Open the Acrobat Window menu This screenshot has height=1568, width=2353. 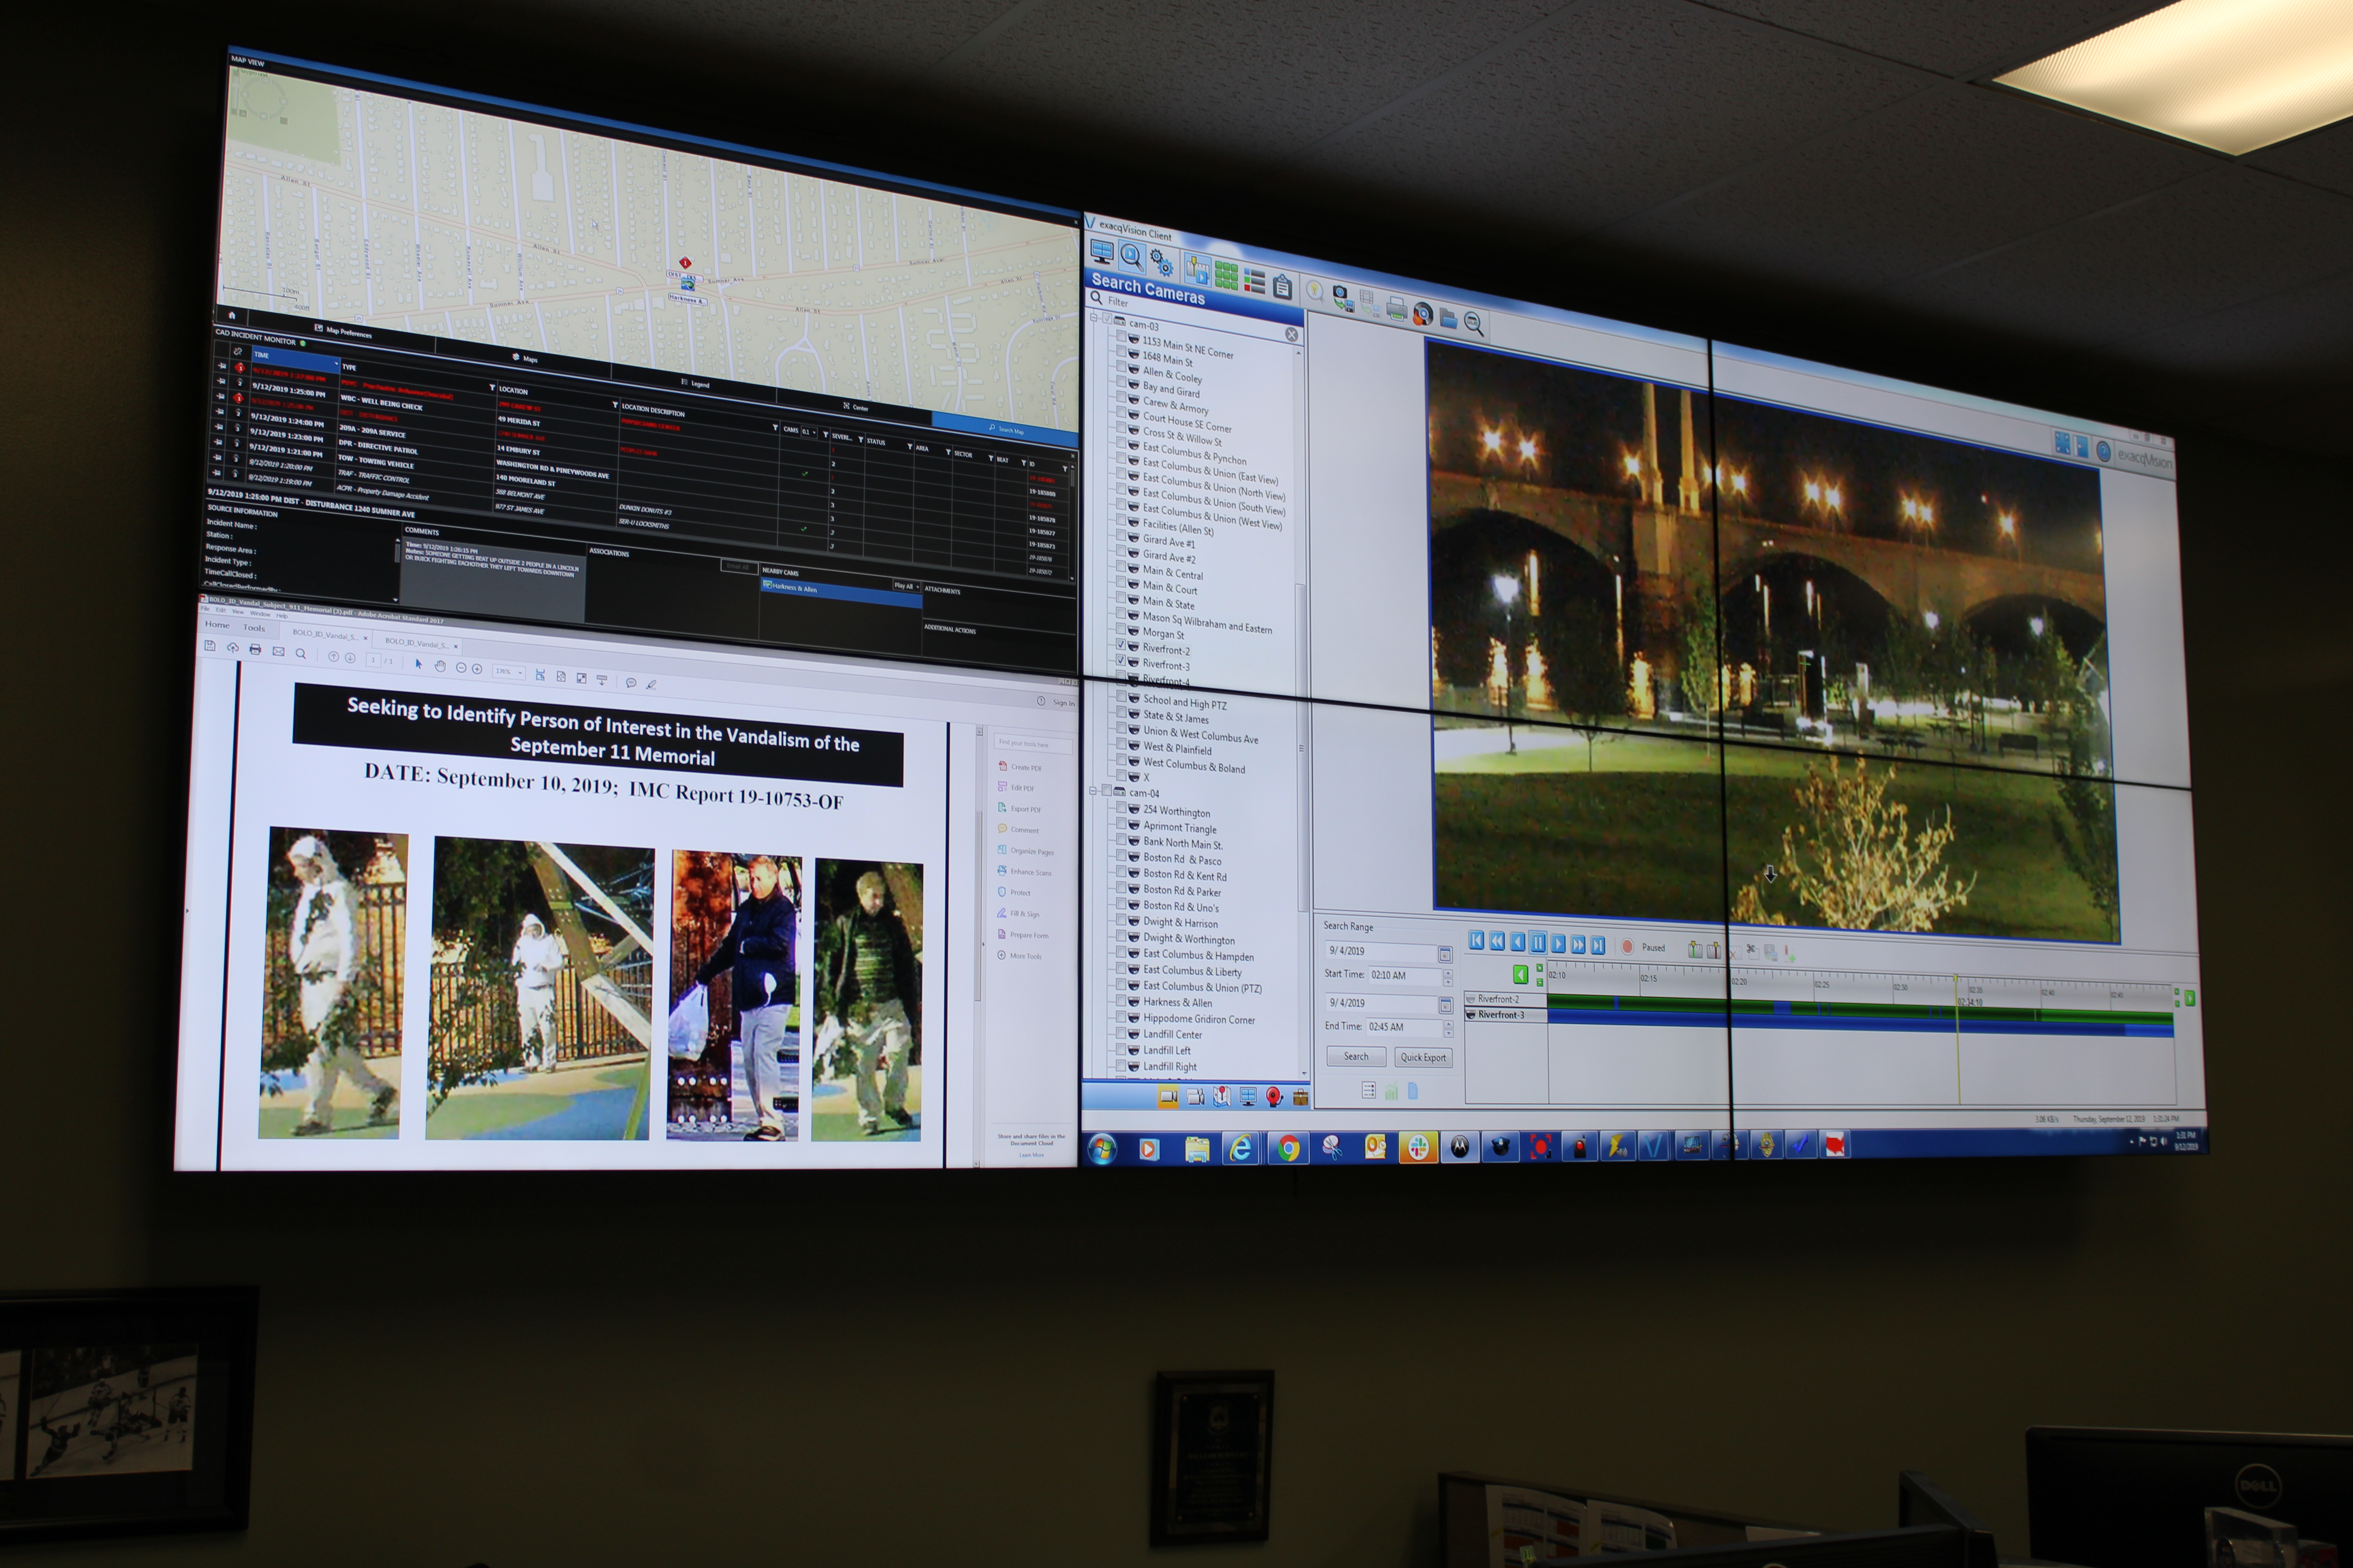click(259, 614)
